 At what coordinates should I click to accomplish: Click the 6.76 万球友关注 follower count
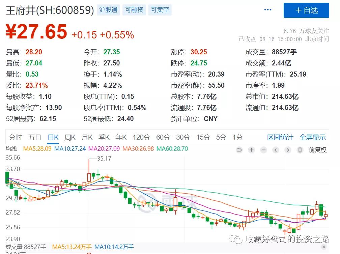click(306, 31)
